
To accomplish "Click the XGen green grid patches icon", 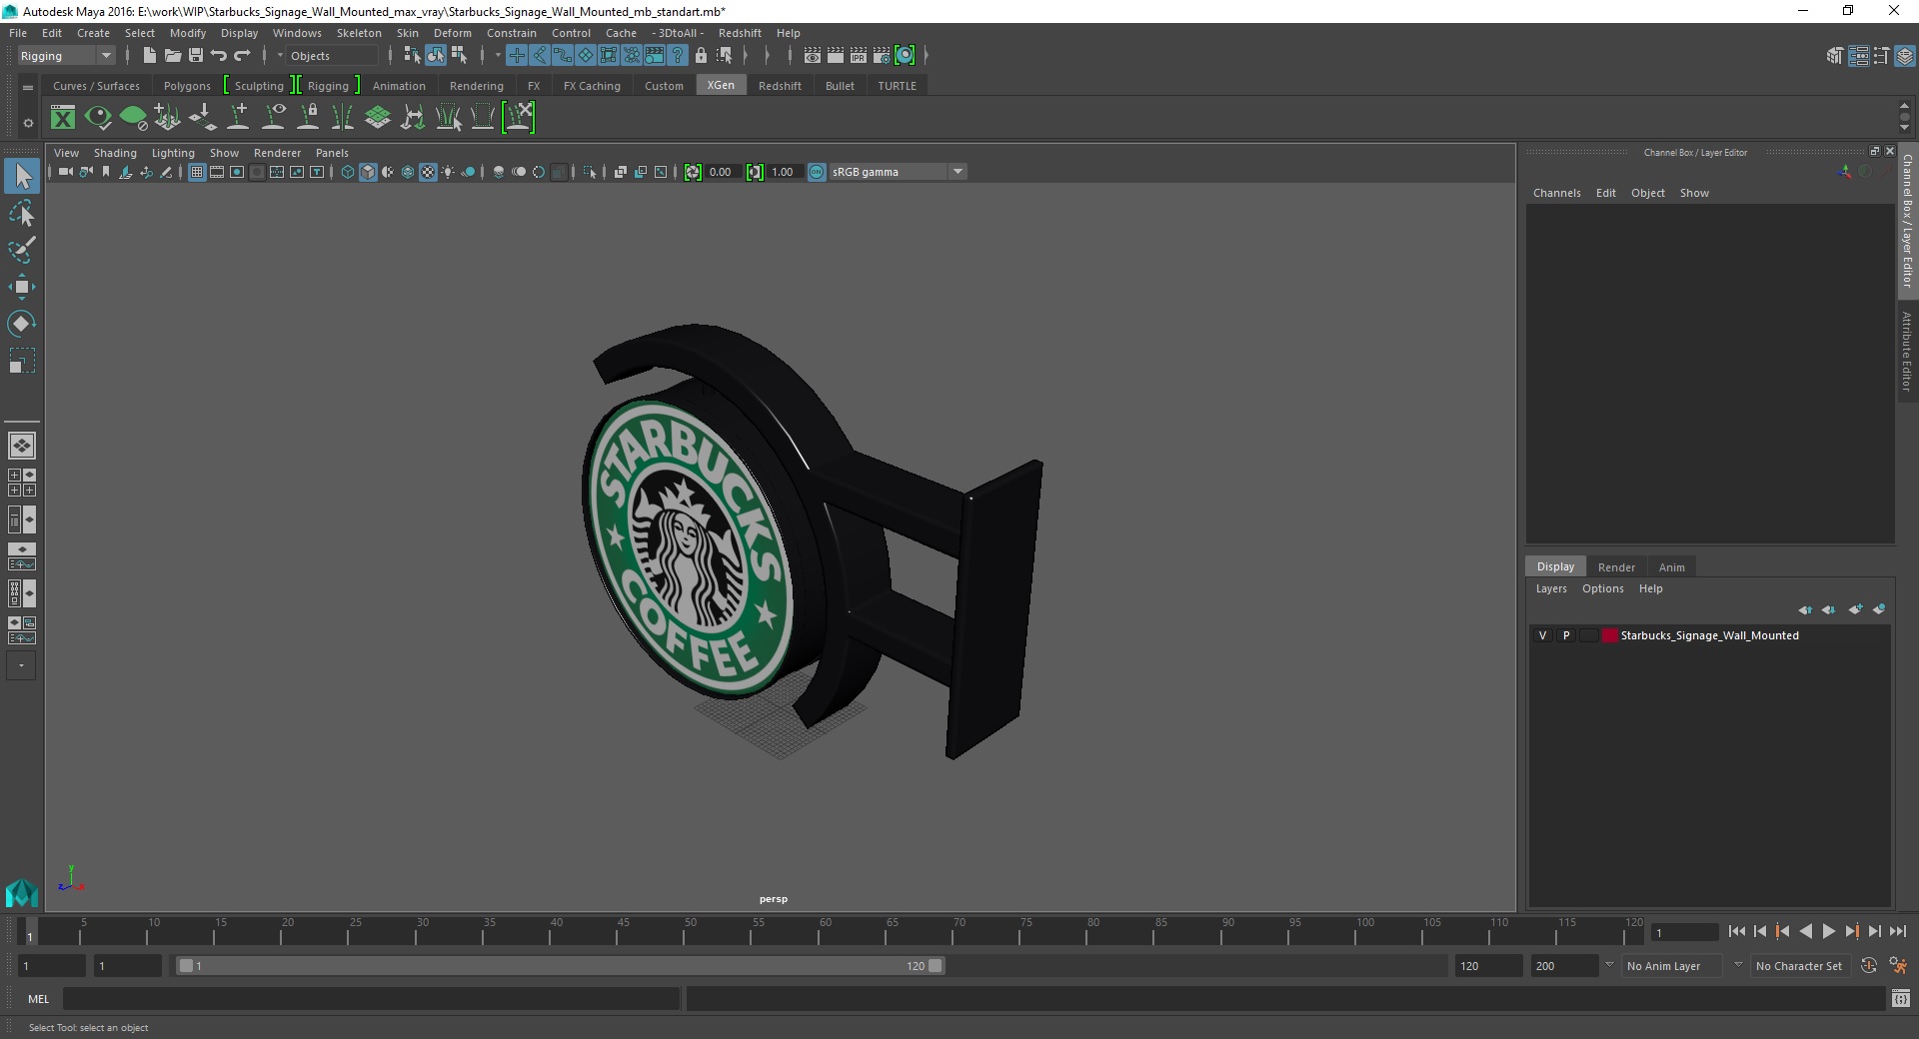I will pos(378,118).
